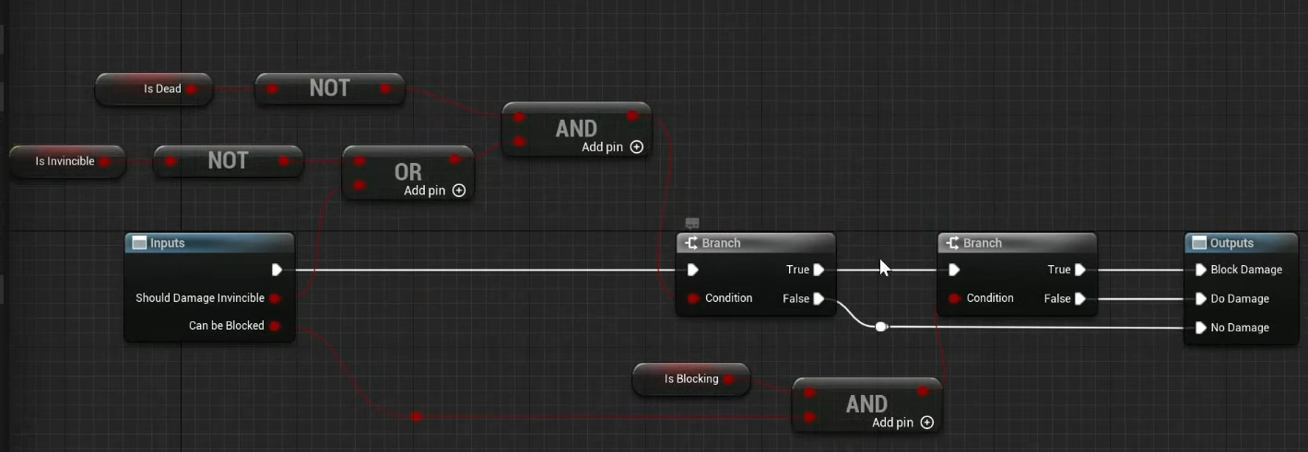The image size is (1308, 452).
Task: Click Add pin plus icon on the AND node below Is Blocking
Action: pos(927,423)
